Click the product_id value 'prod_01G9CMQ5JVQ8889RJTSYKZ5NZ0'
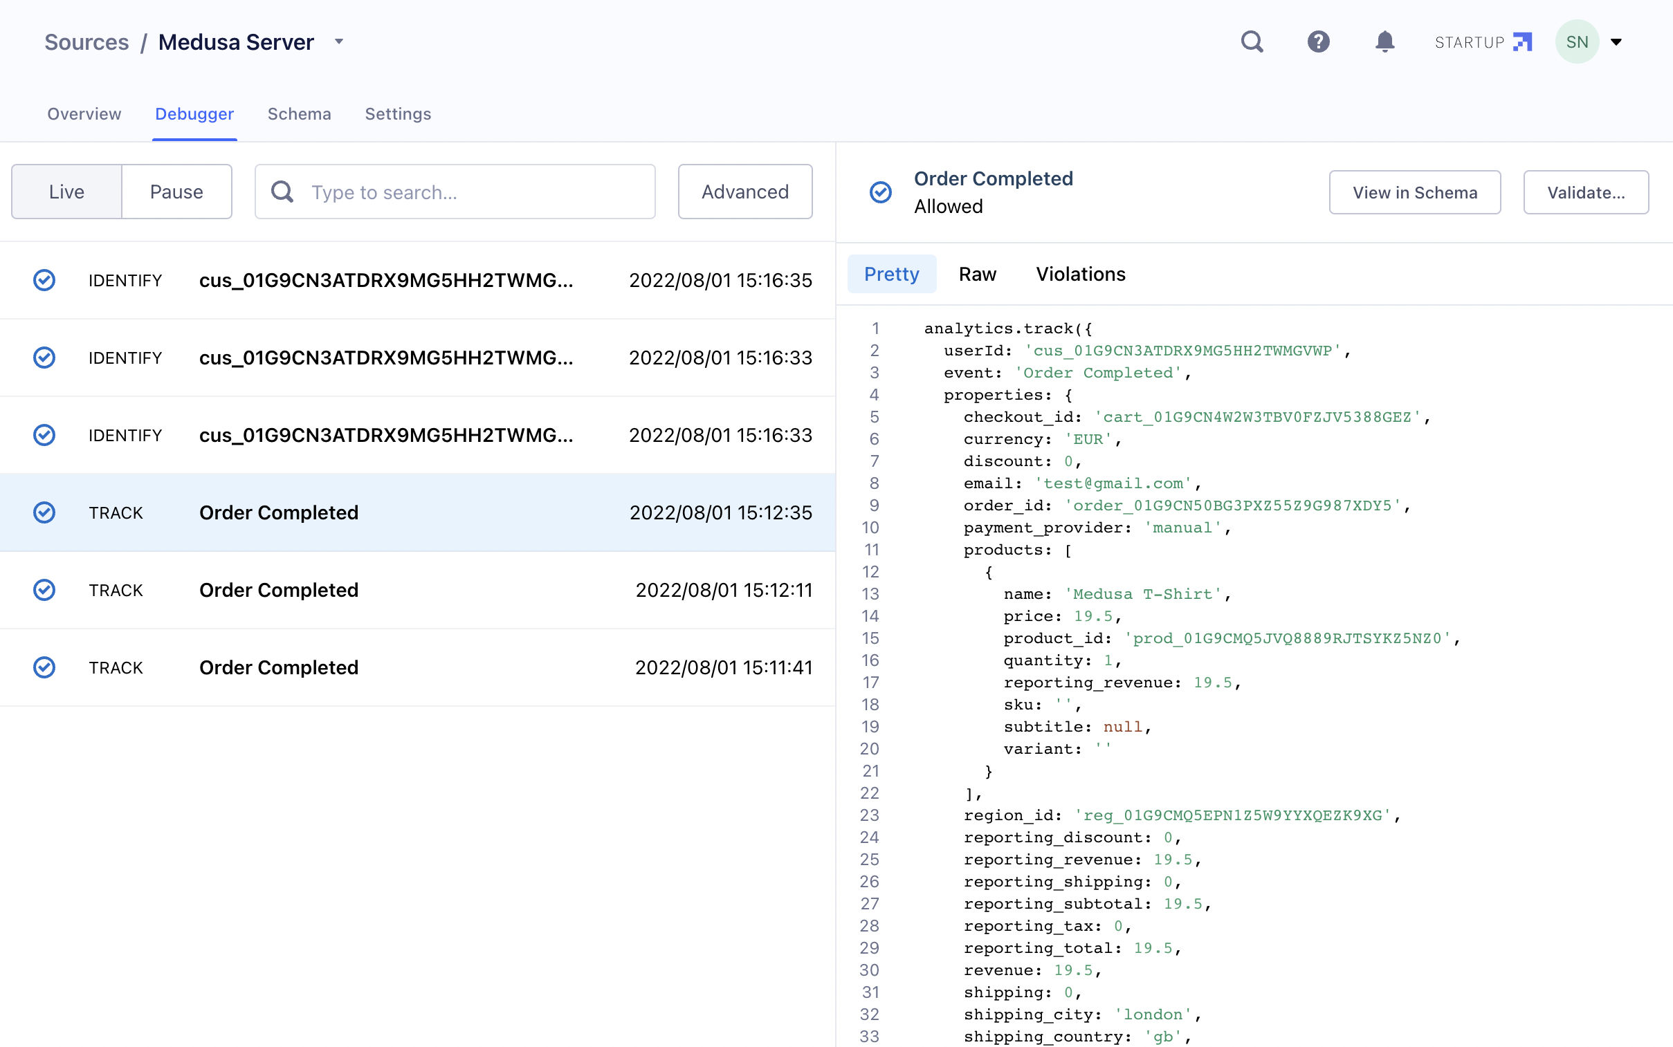The width and height of the screenshot is (1673, 1047). 1287,638
